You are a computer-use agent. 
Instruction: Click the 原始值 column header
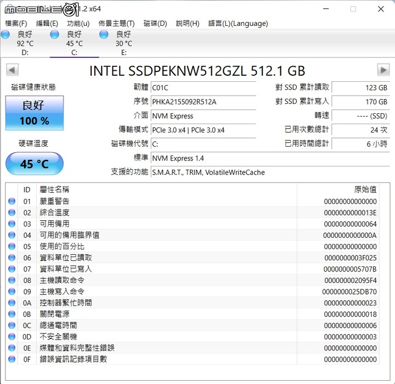pyautogui.click(x=338, y=190)
